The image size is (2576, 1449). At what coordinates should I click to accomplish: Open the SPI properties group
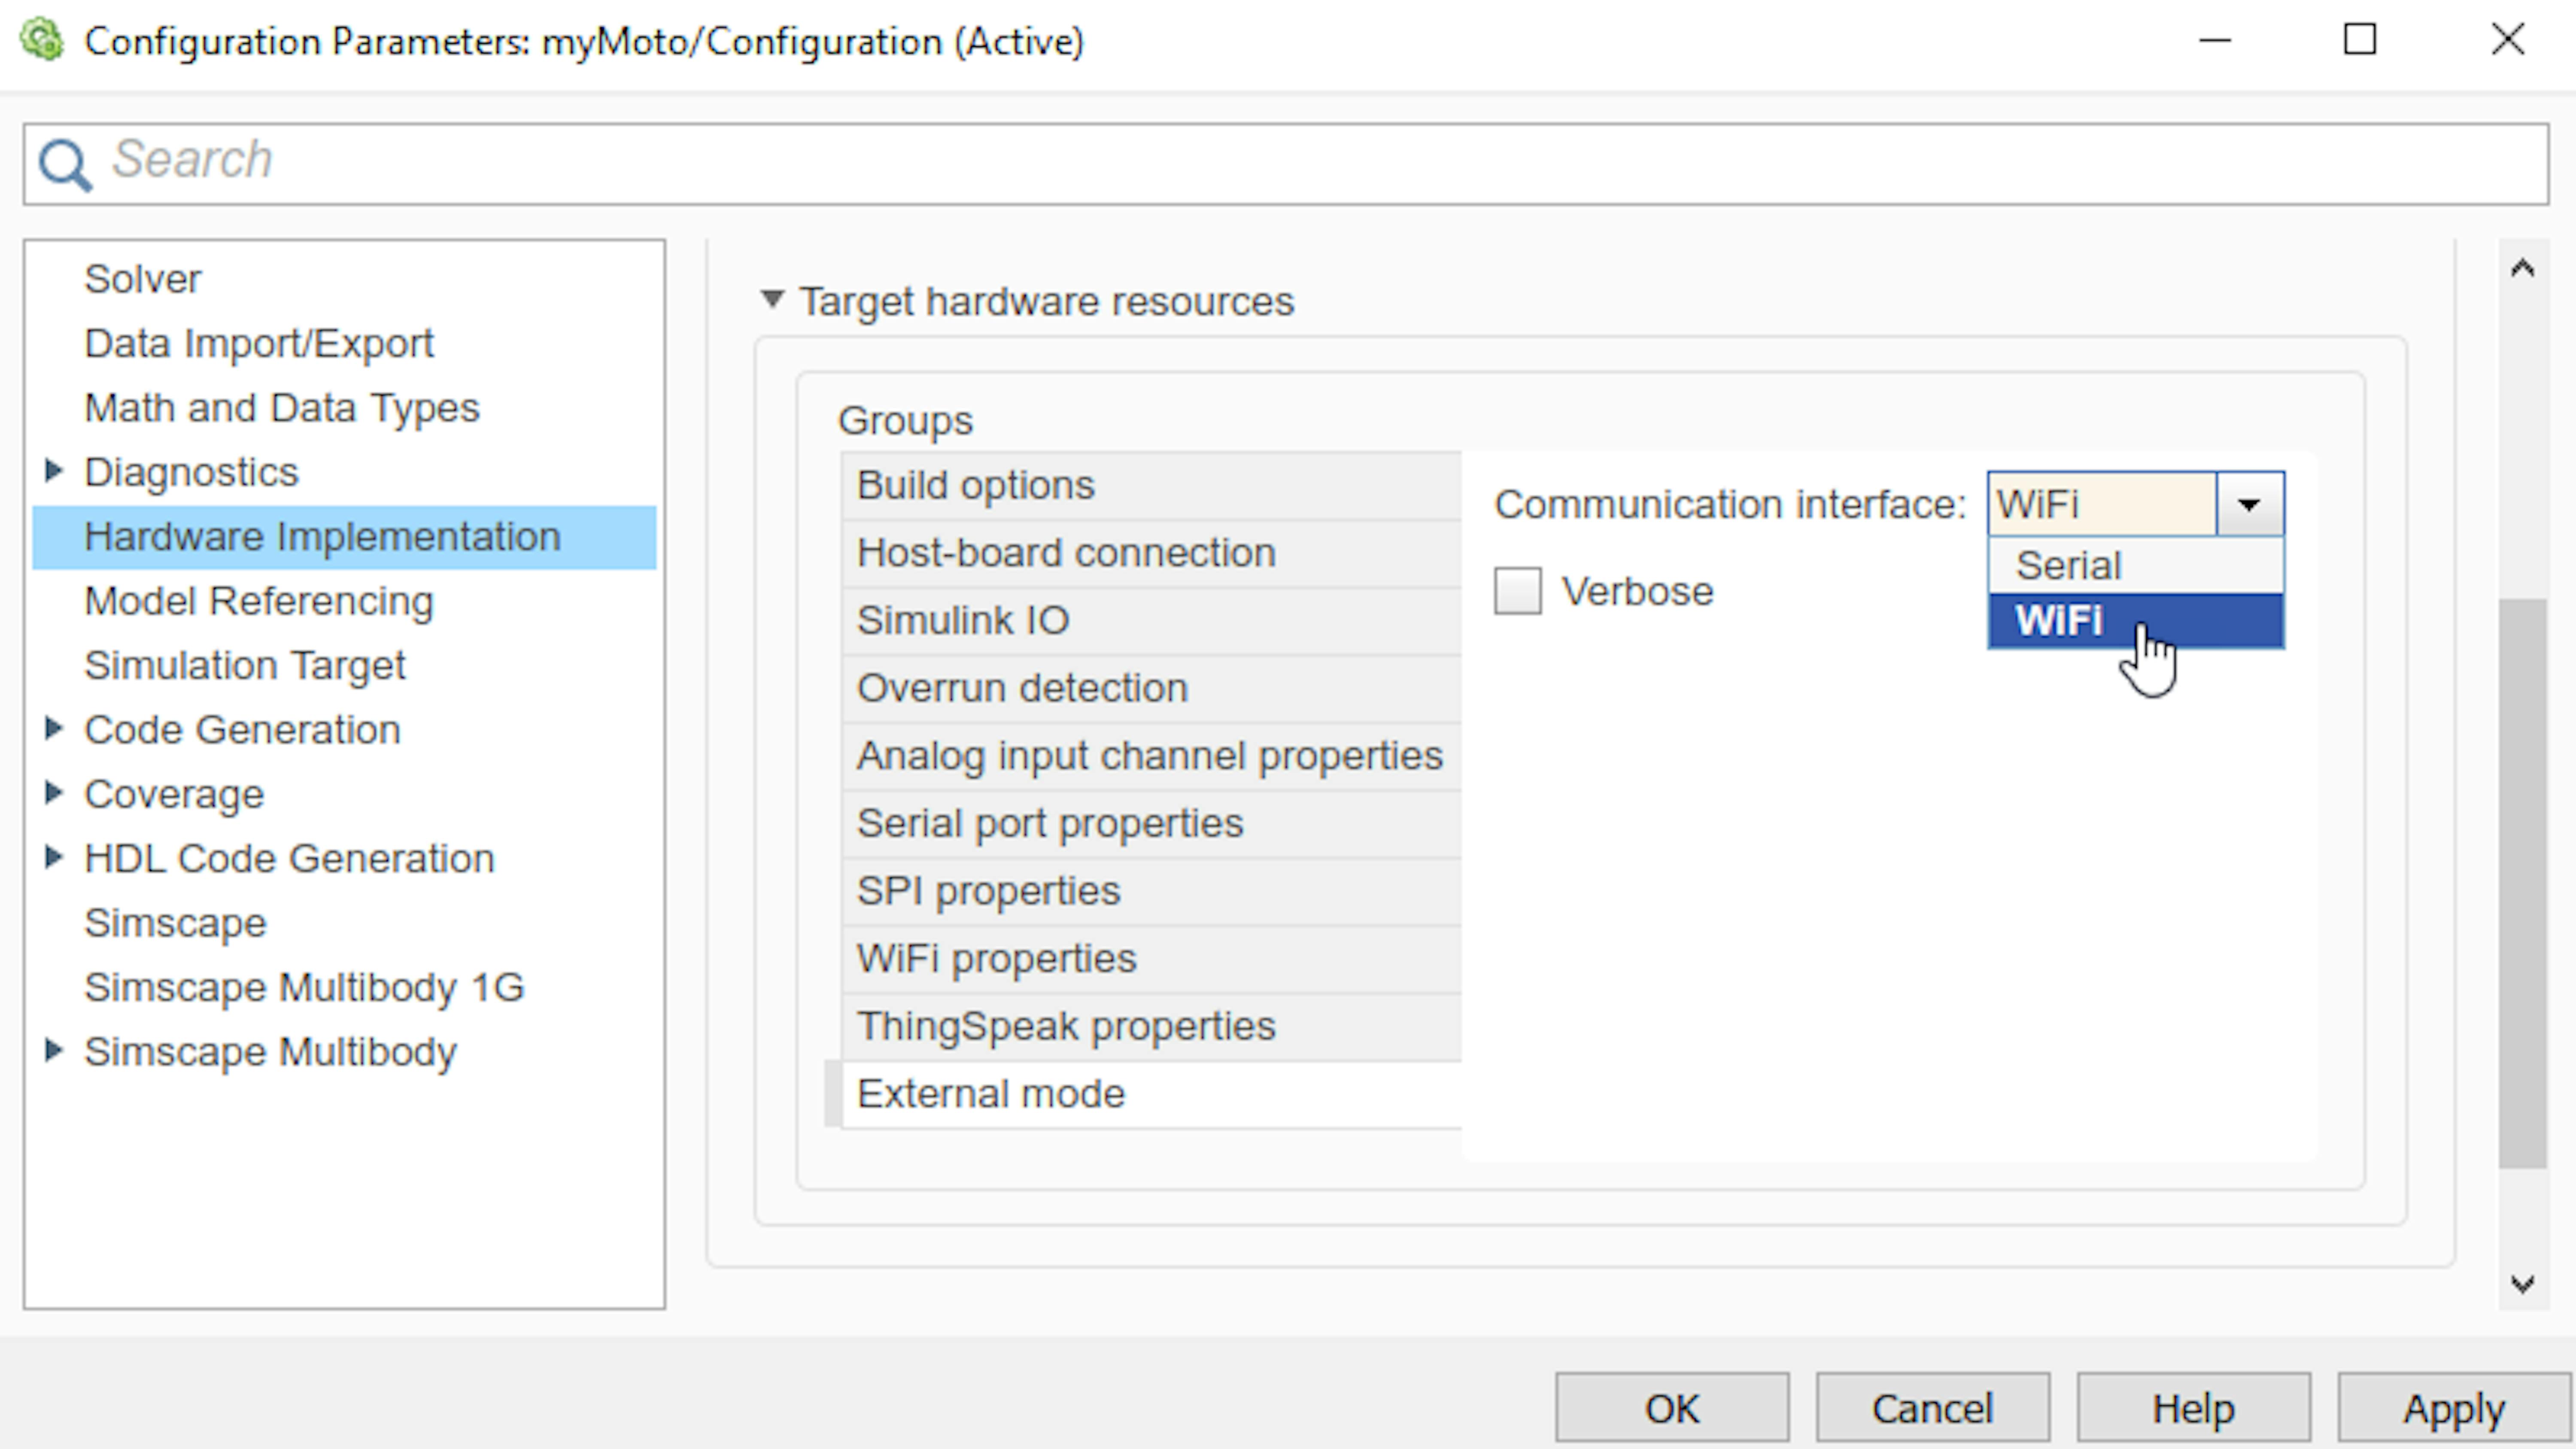[1151, 891]
